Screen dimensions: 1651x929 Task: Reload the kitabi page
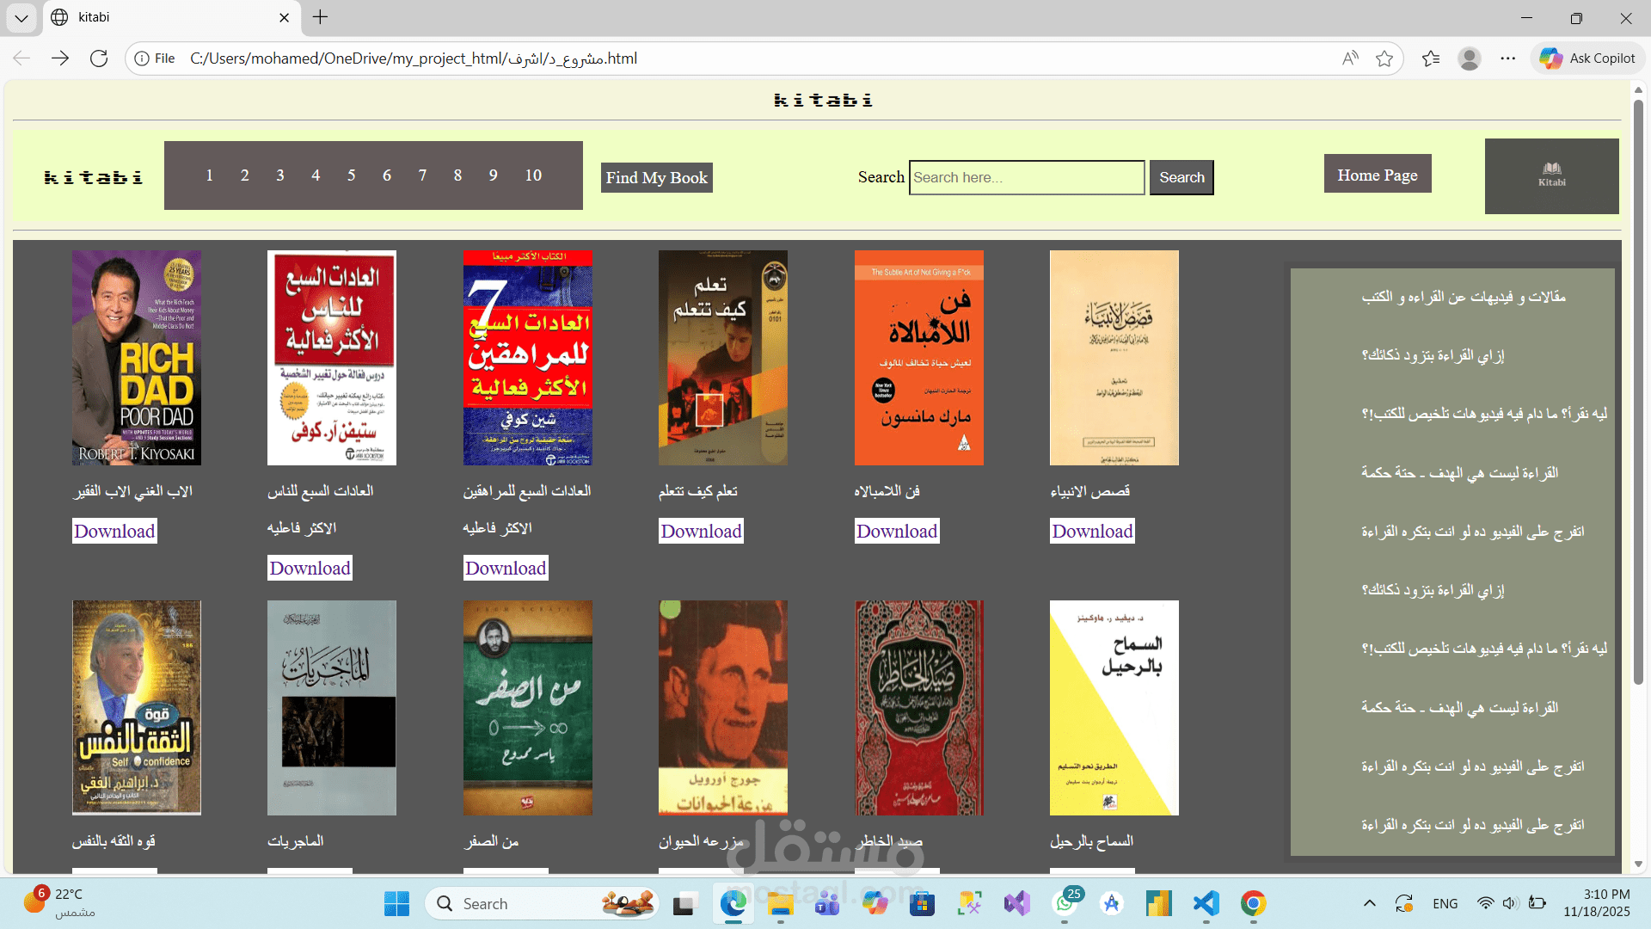[x=99, y=58]
